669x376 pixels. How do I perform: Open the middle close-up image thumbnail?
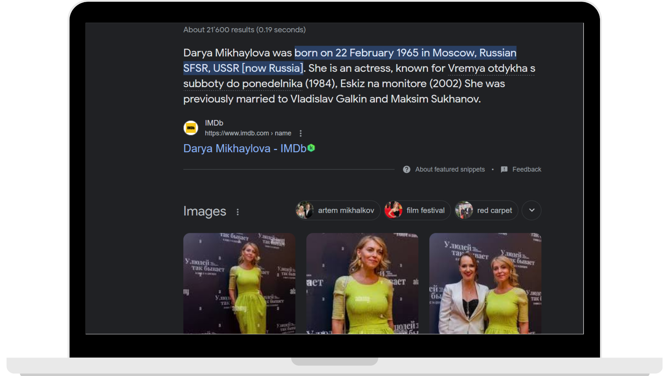(x=362, y=283)
